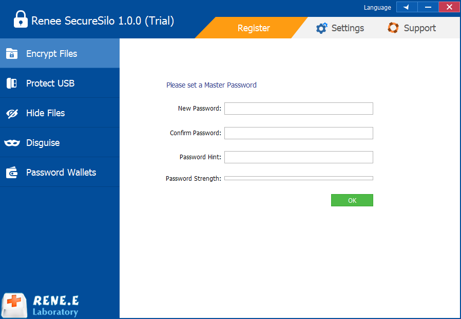Close the SecureSilo window
The height and width of the screenshot is (319, 461).
(x=449, y=7)
